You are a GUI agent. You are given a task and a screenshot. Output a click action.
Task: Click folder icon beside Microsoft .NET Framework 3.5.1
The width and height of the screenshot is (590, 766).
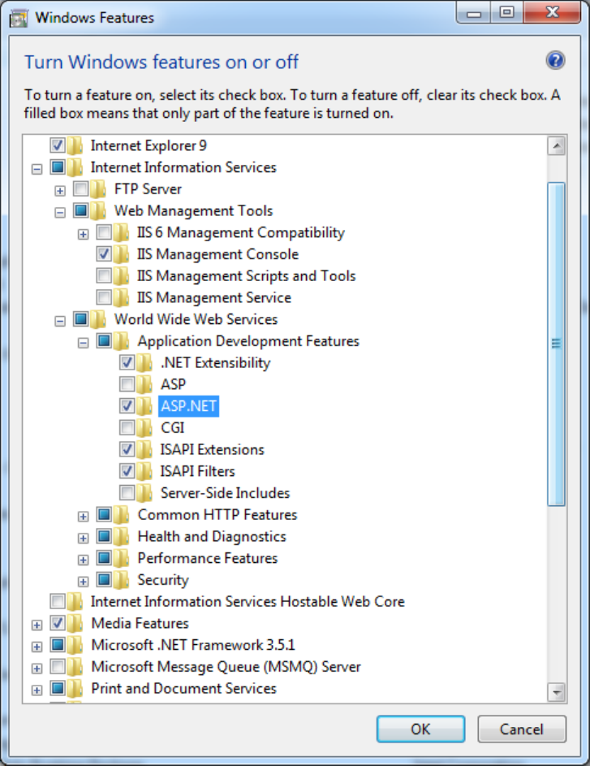tap(75, 645)
